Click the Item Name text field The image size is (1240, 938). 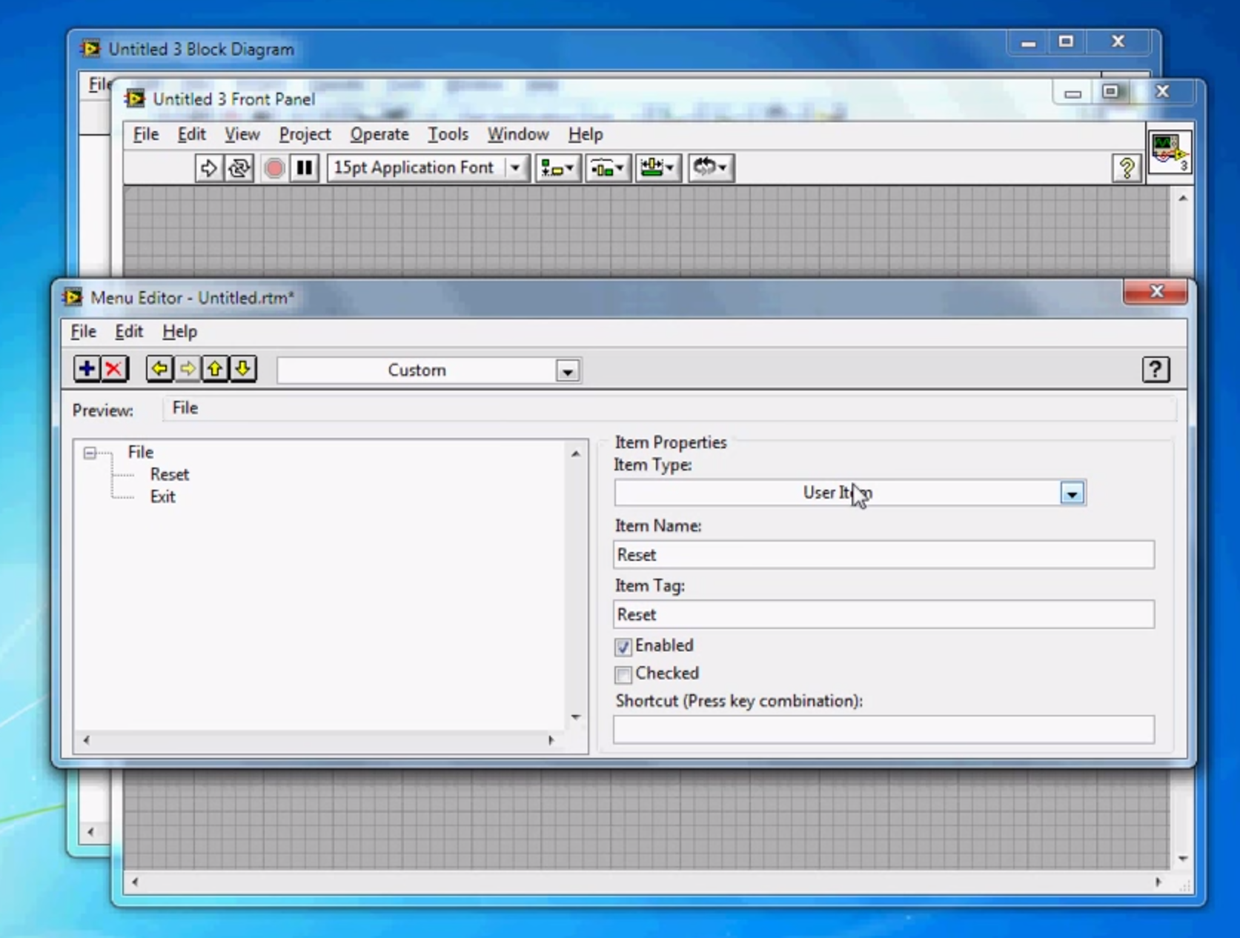click(x=883, y=555)
